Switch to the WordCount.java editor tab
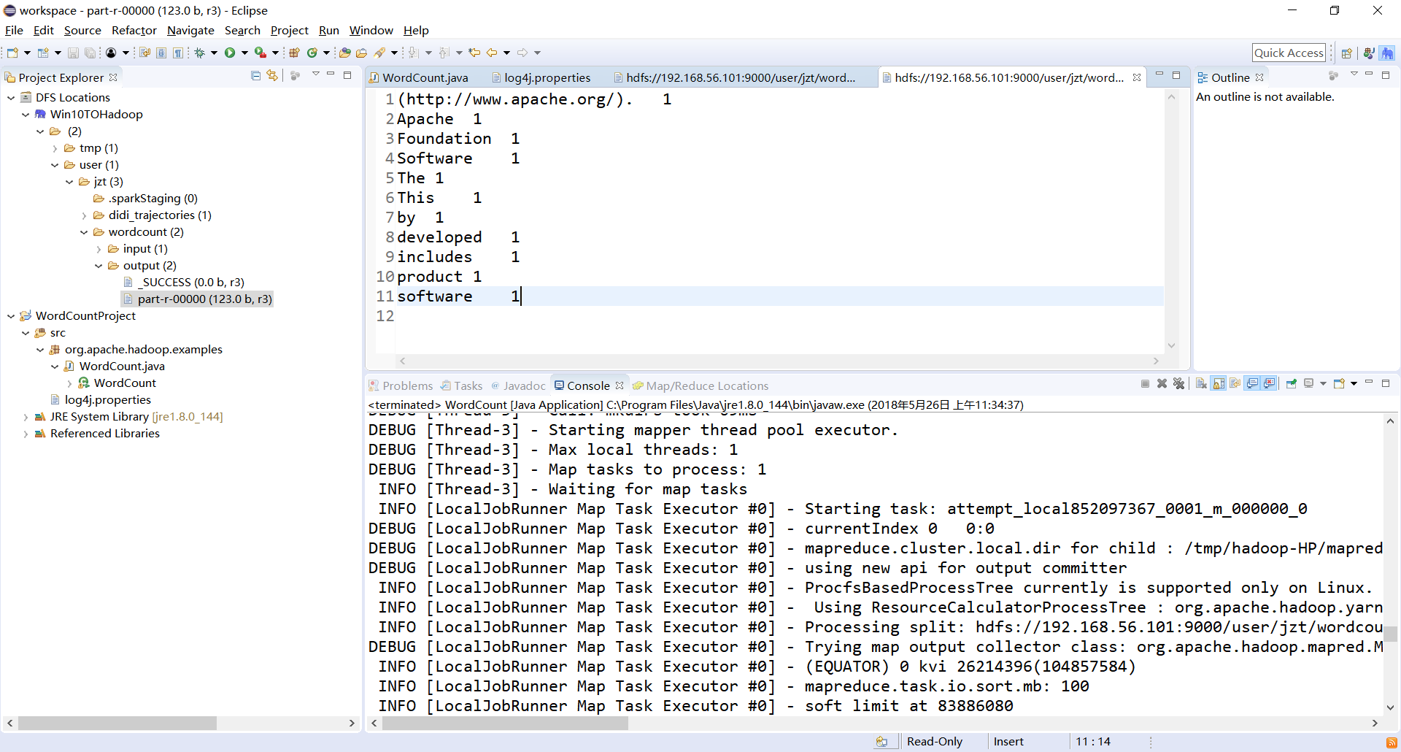Image resolution: width=1401 pixels, height=752 pixels. pyautogui.click(x=425, y=77)
